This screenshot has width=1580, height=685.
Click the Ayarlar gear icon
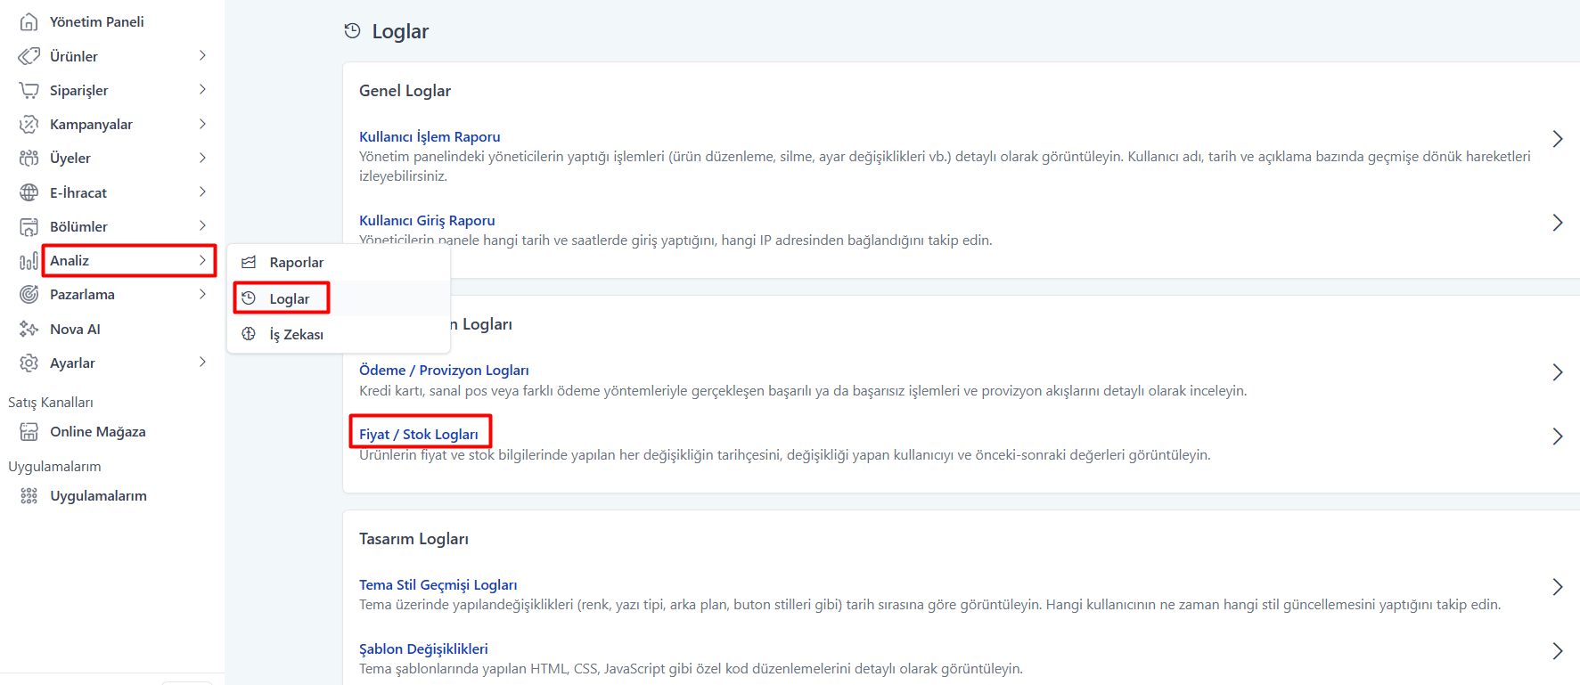(x=29, y=363)
